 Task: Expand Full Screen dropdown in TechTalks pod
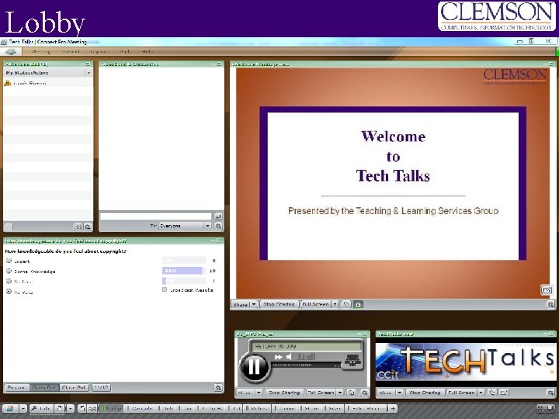481,393
